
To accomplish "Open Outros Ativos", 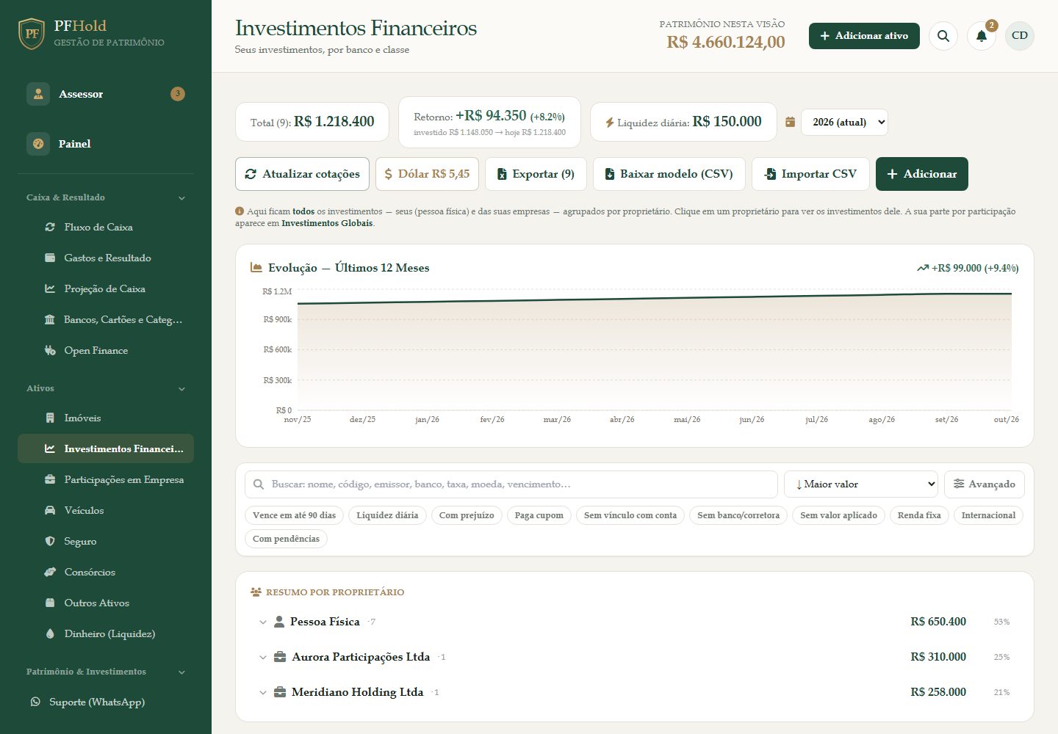I will [106, 603].
